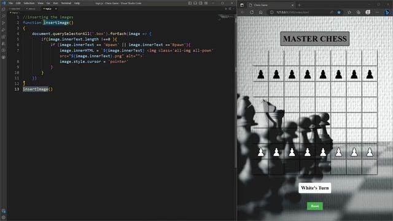Switch to the first editor tab in VS Code

pos(15,9)
